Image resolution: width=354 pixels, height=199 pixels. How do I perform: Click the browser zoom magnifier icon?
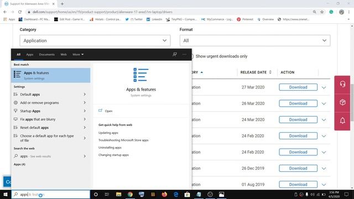[x=314, y=12]
